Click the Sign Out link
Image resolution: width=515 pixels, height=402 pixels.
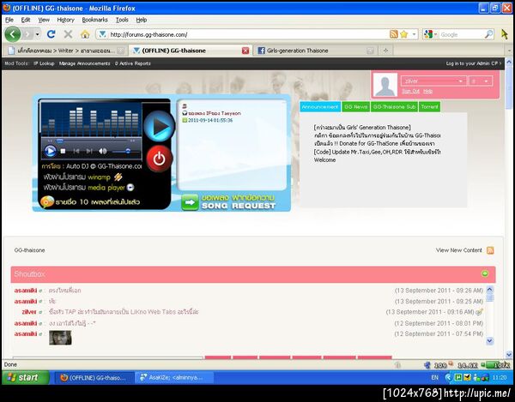pyautogui.click(x=410, y=91)
